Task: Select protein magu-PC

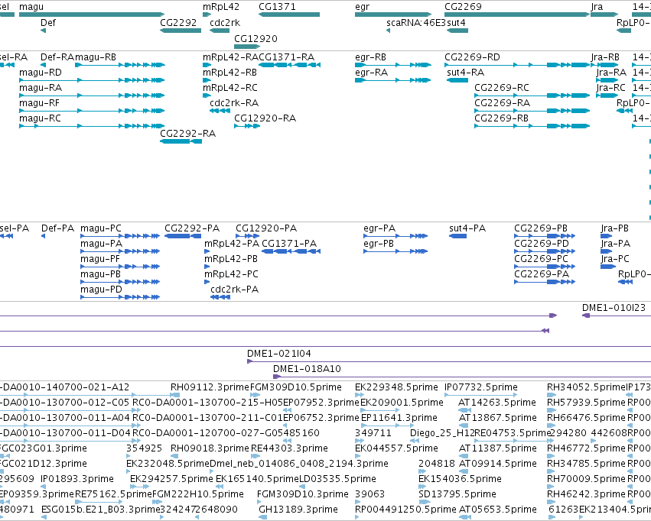Action: point(101,228)
